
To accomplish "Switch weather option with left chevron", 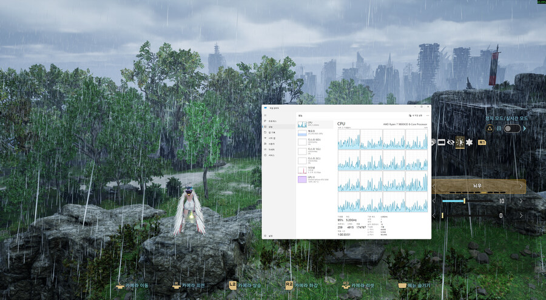I will 434,186.
